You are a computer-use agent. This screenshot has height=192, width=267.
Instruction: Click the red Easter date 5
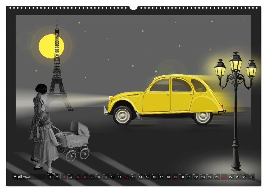tap(78, 177)
